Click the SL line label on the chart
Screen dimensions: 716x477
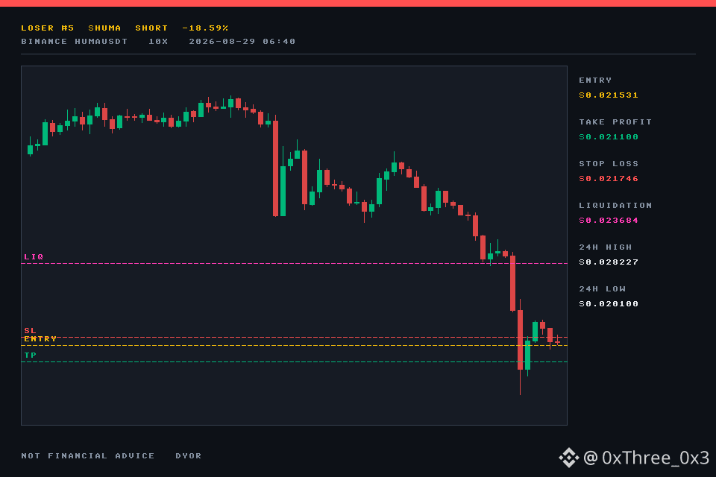pos(30,330)
